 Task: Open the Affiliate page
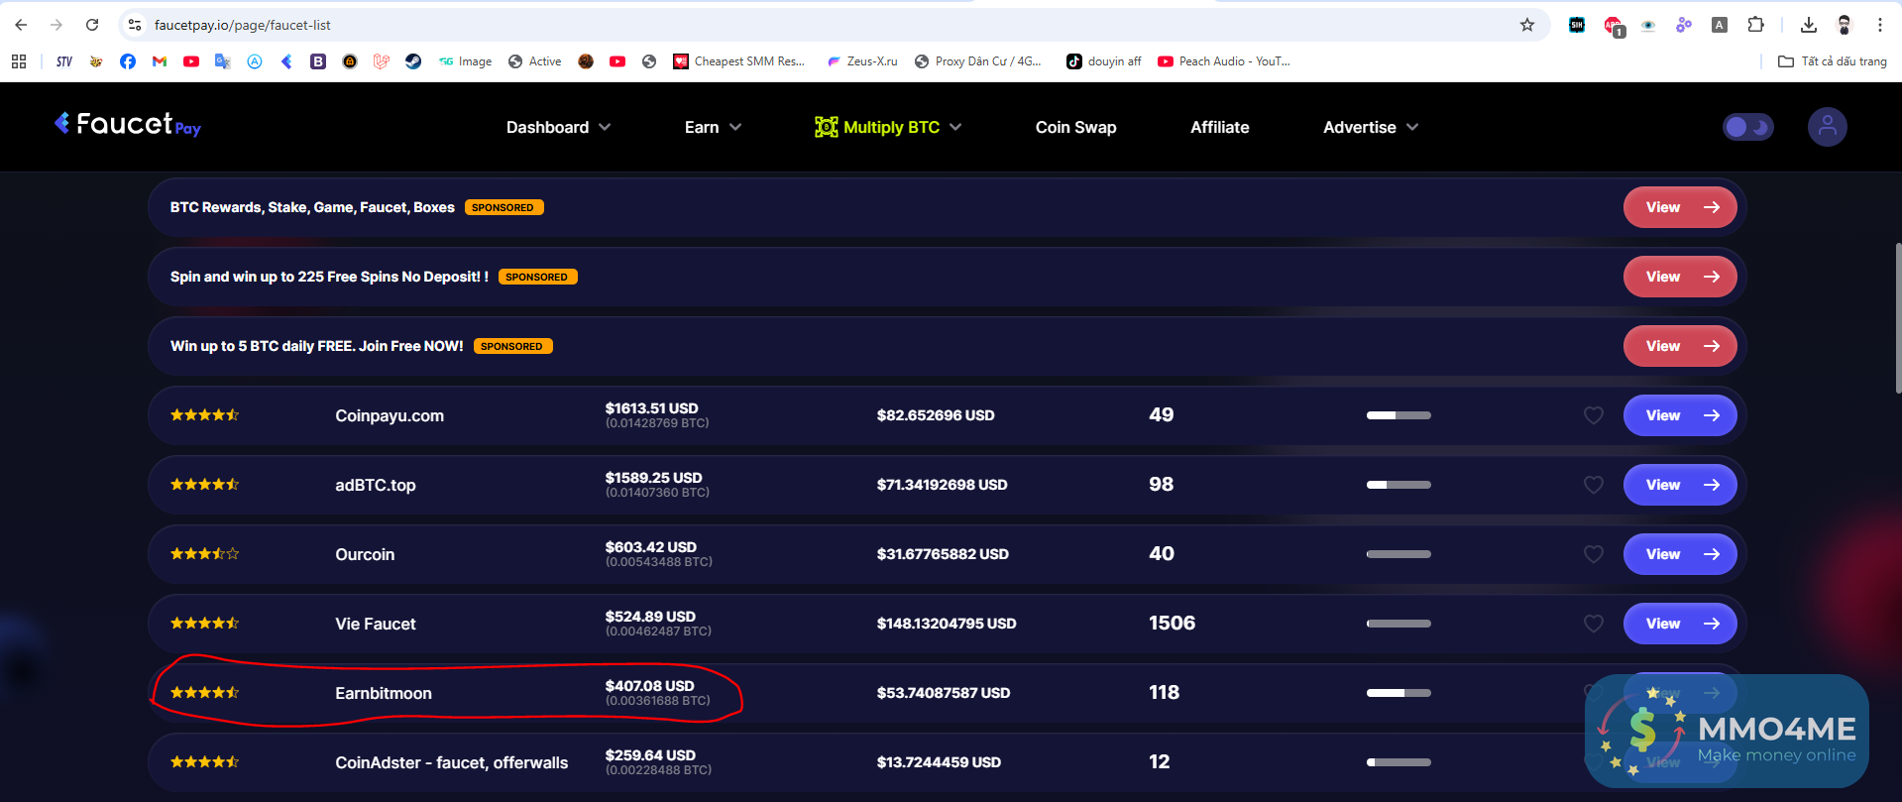point(1219,127)
